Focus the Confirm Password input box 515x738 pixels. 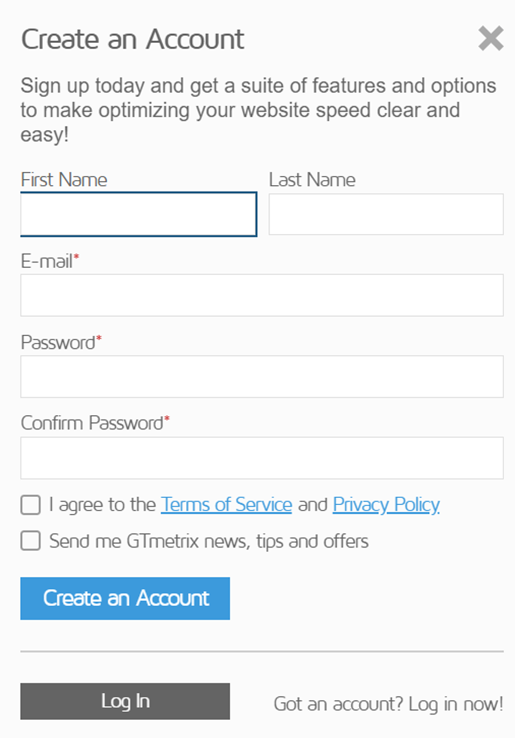click(262, 458)
